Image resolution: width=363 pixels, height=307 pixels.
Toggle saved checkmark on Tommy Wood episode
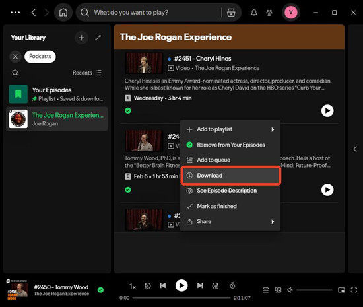click(x=128, y=190)
